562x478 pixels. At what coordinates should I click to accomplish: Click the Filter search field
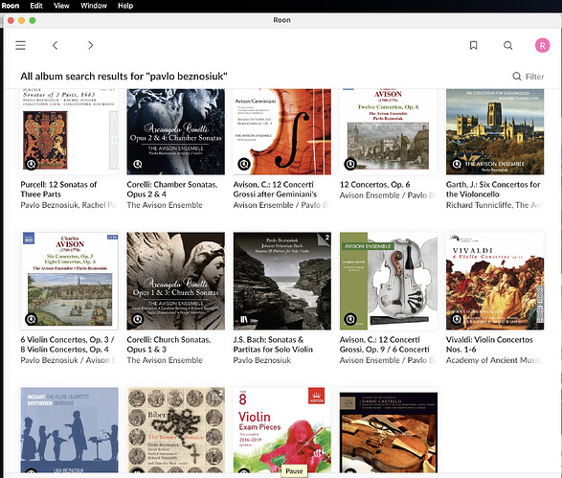[x=528, y=77]
